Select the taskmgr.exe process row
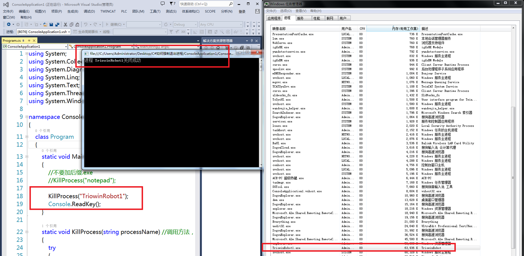Image resolution: width=524 pixels, height=256 pixels. [375, 182]
